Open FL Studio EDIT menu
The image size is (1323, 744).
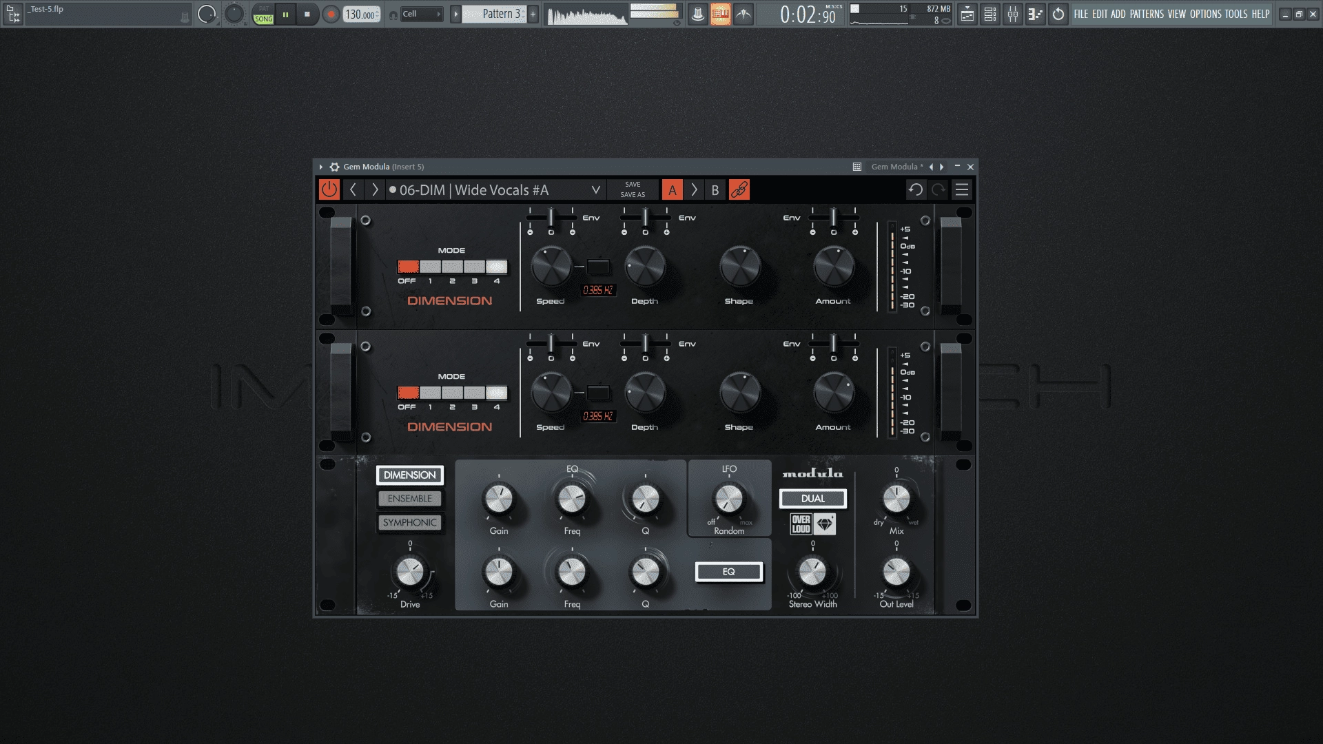coord(1100,14)
